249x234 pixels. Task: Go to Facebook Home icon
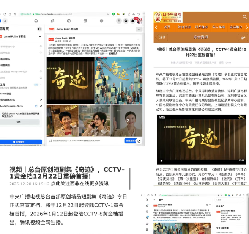pyautogui.click(x=36, y=21)
